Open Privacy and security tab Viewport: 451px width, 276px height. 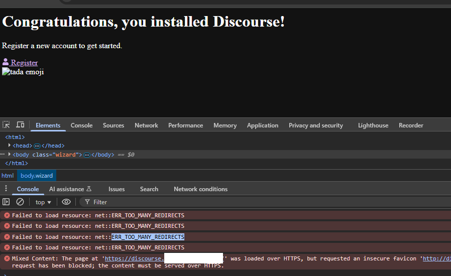click(x=316, y=125)
